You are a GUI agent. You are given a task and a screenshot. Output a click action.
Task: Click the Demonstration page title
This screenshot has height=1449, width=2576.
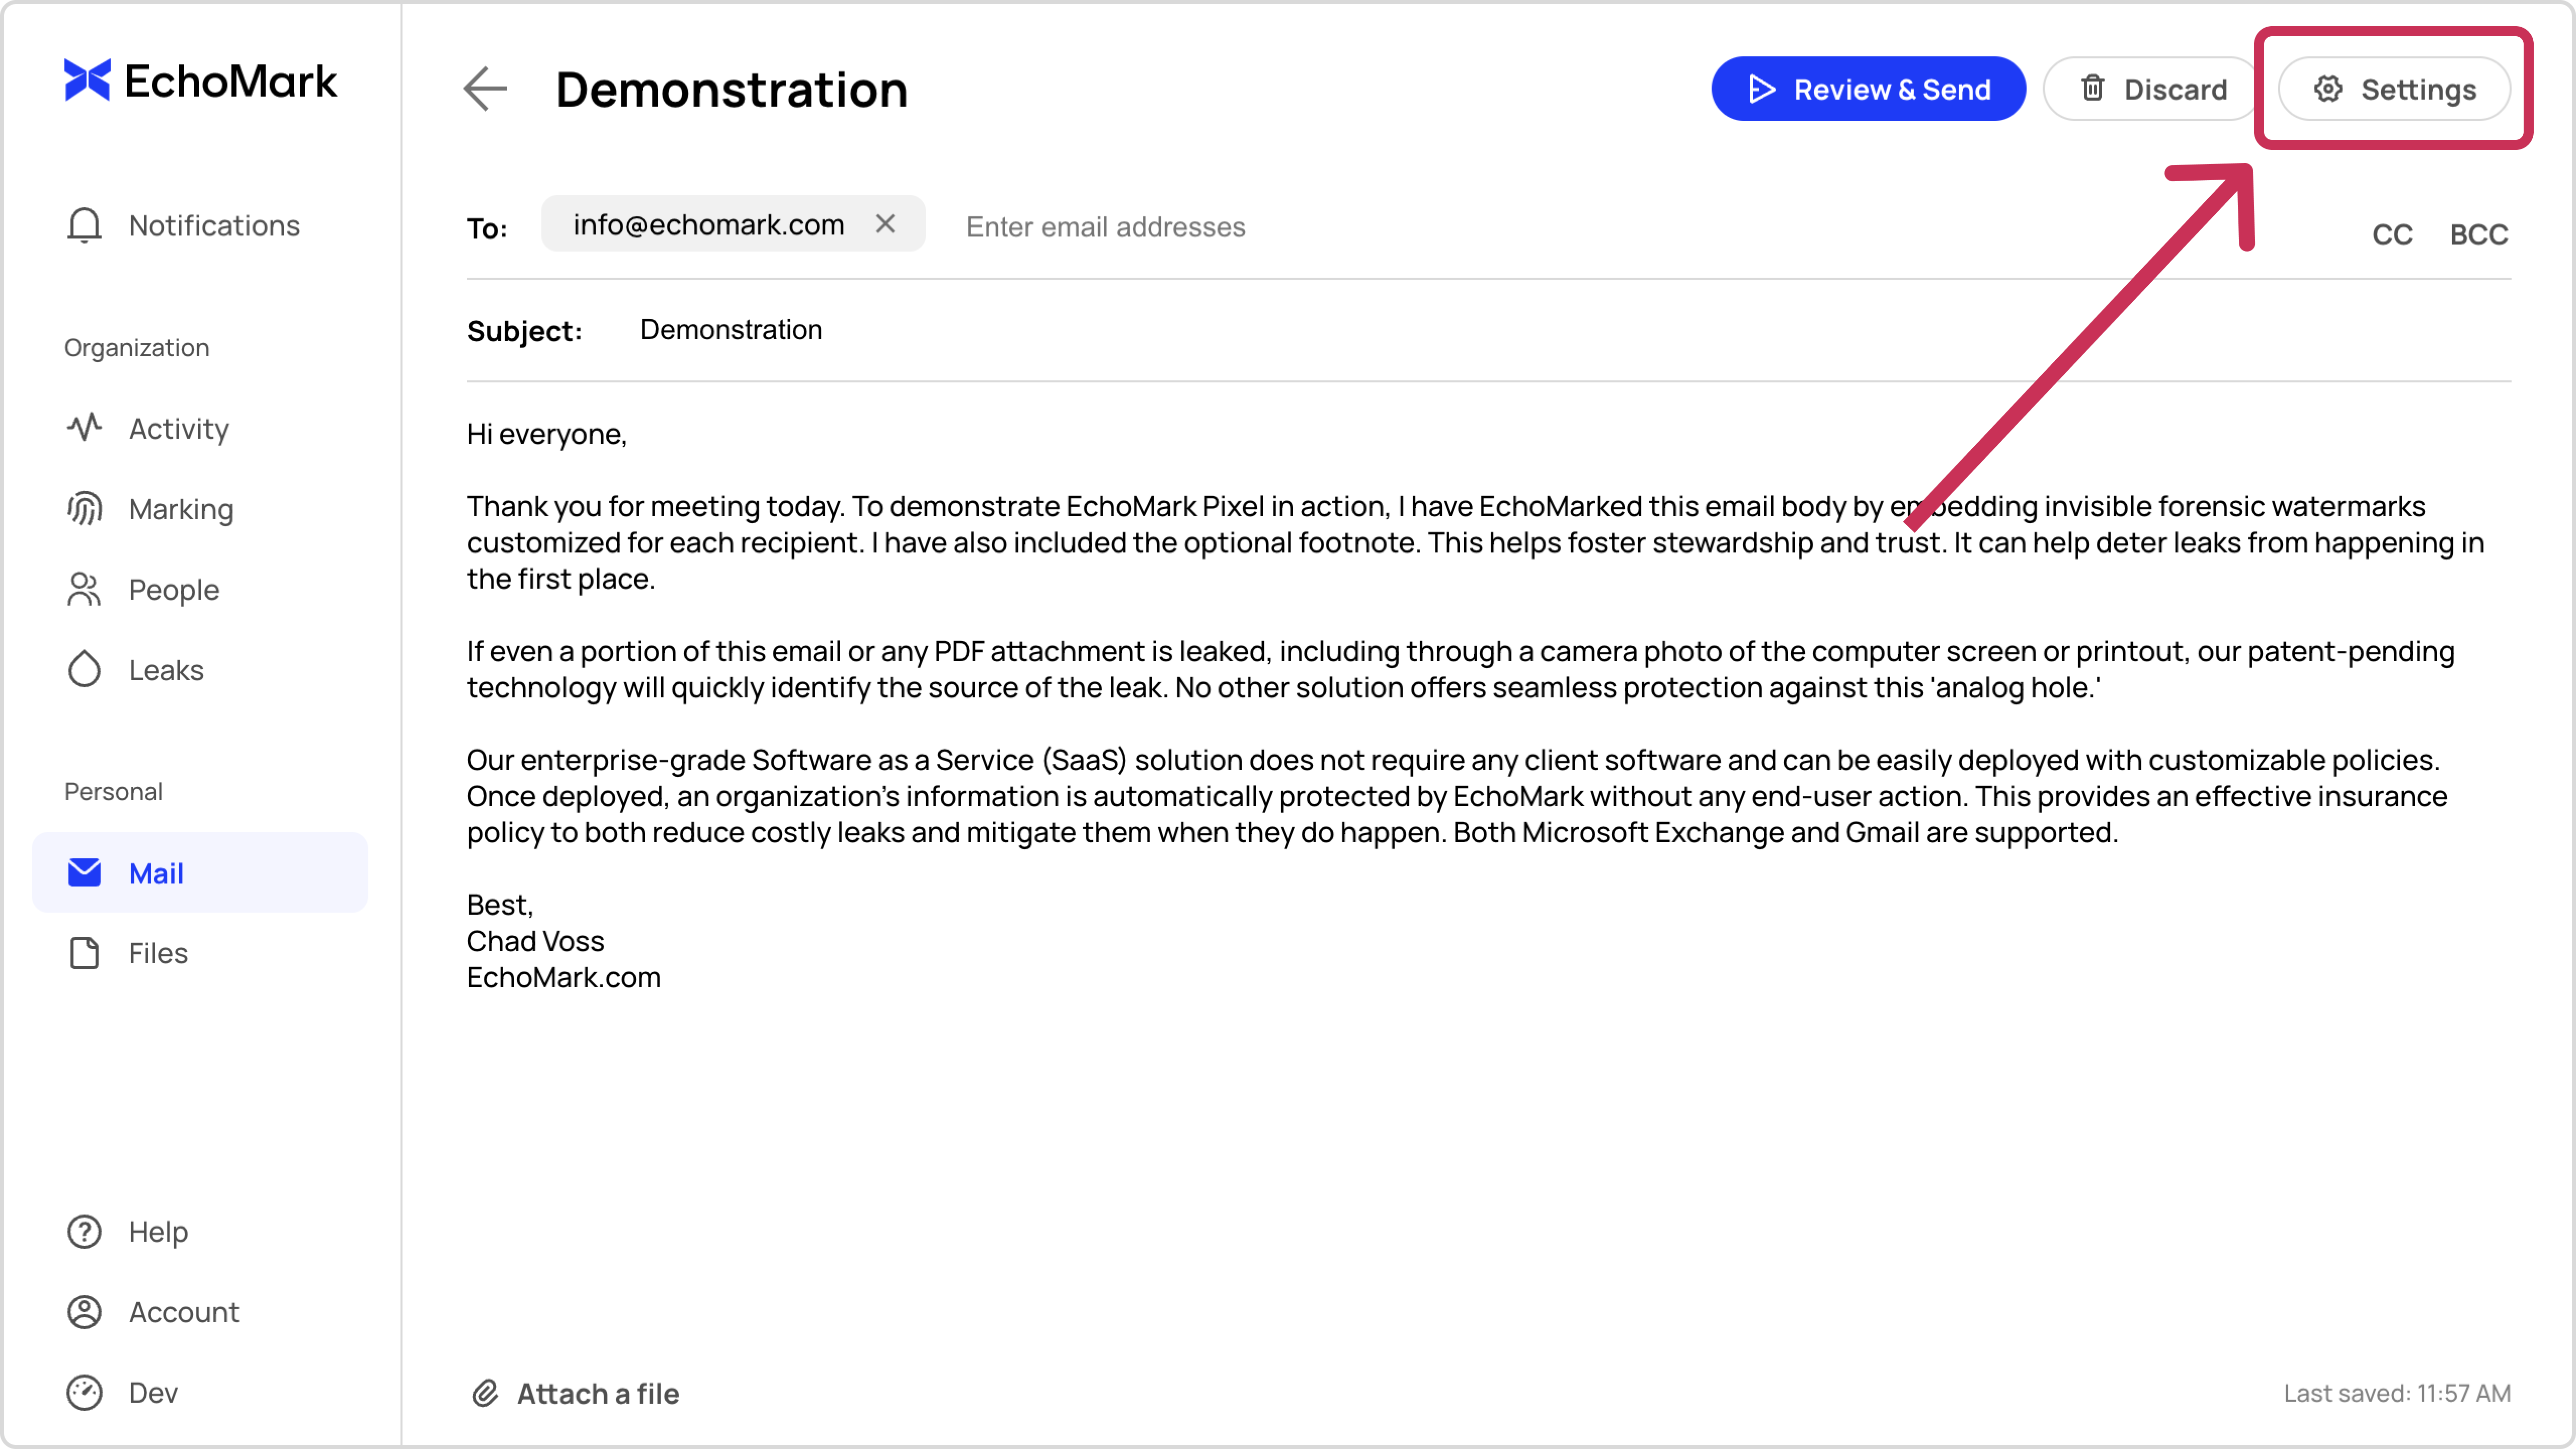tap(732, 89)
